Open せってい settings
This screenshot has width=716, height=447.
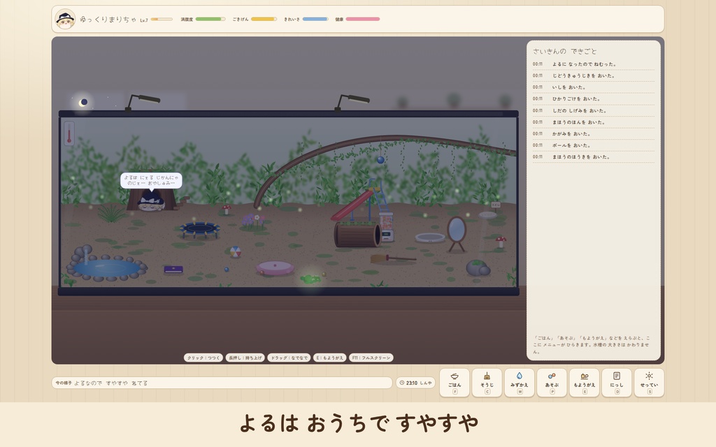649,383
